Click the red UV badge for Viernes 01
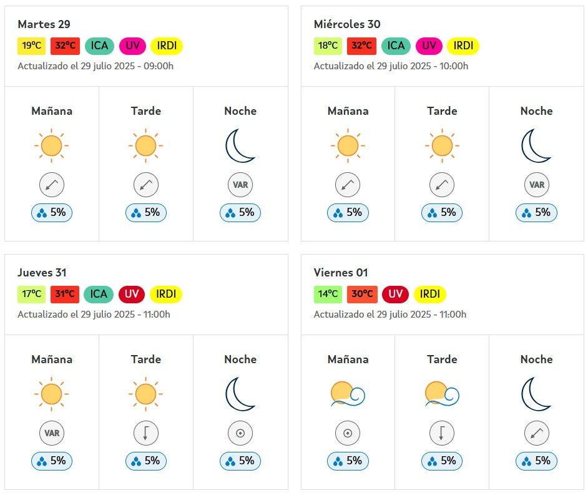Viewport: 588px width, 493px height. pos(395,294)
